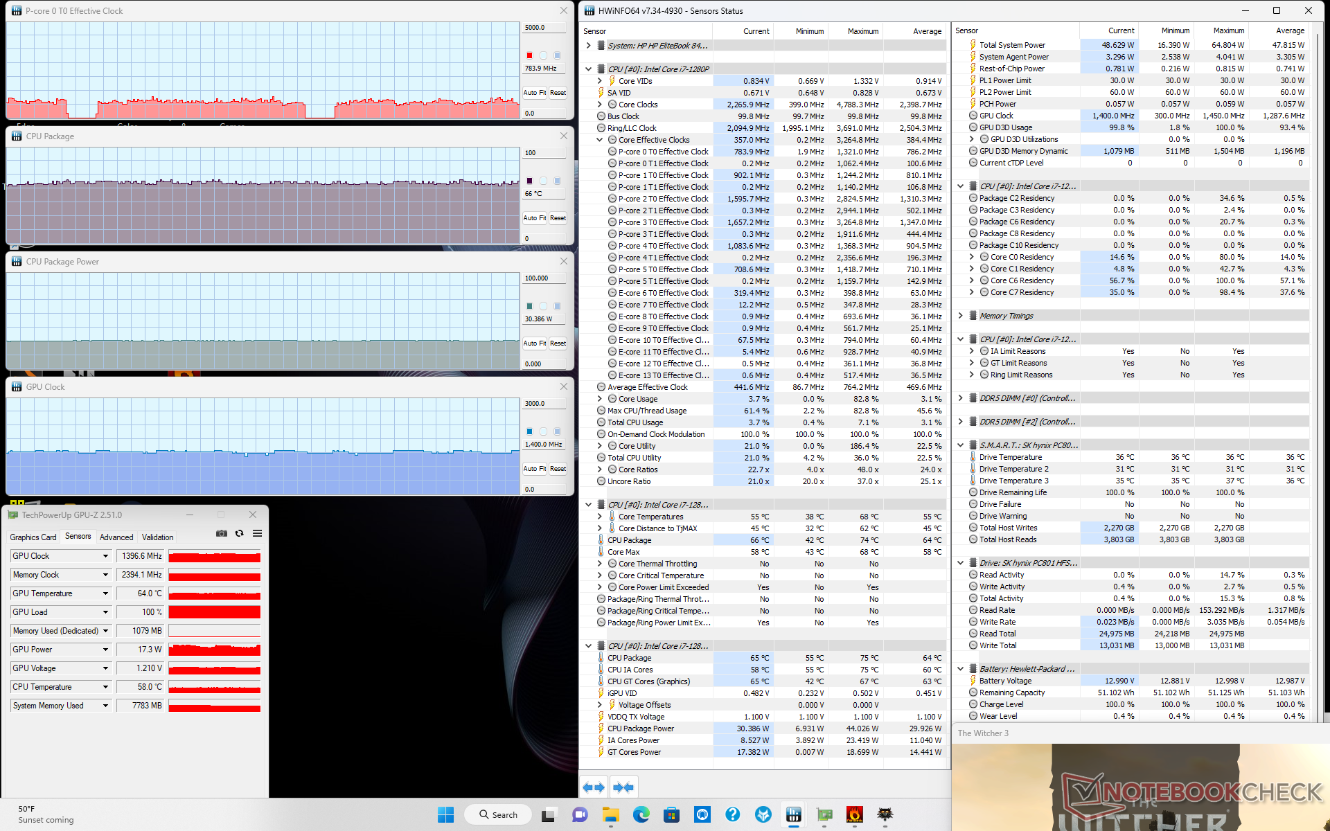Click Windows Start button
The width and height of the screenshot is (1330, 831).
tap(445, 814)
